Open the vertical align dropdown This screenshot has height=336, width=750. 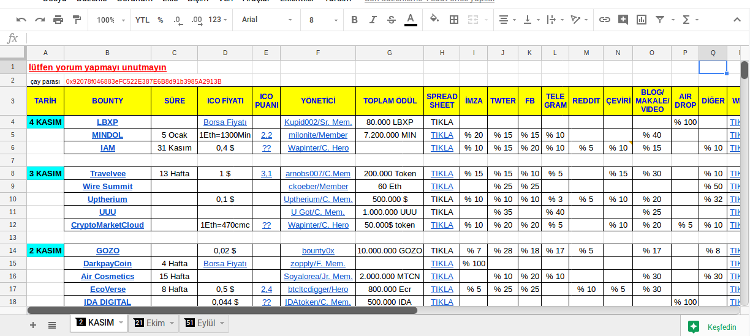coord(531,20)
